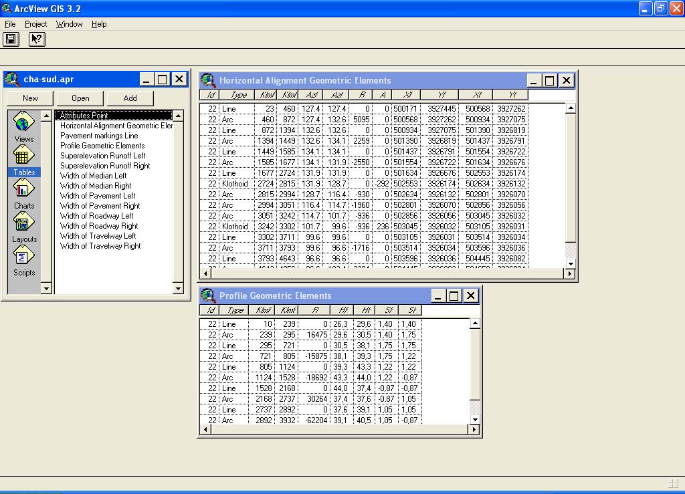Open the Project menu
The width and height of the screenshot is (685, 494).
pyautogui.click(x=36, y=24)
